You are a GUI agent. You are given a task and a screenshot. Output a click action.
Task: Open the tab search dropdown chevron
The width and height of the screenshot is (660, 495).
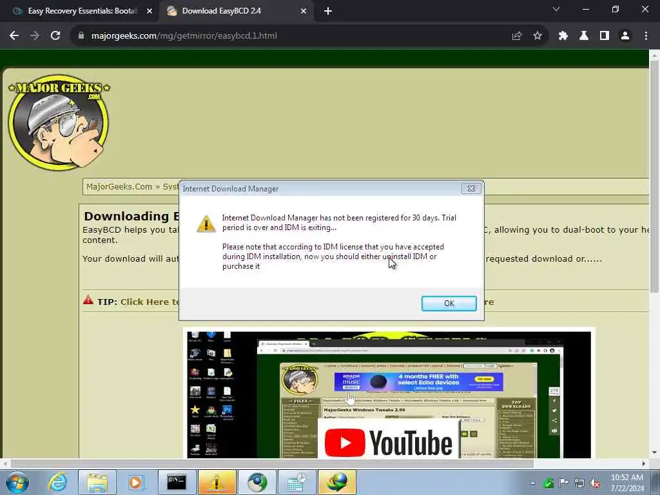coord(556,9)
